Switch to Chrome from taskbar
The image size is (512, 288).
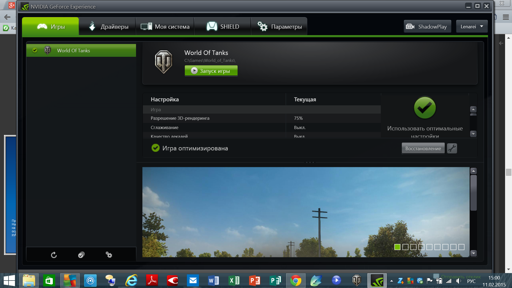click(296, 281)
